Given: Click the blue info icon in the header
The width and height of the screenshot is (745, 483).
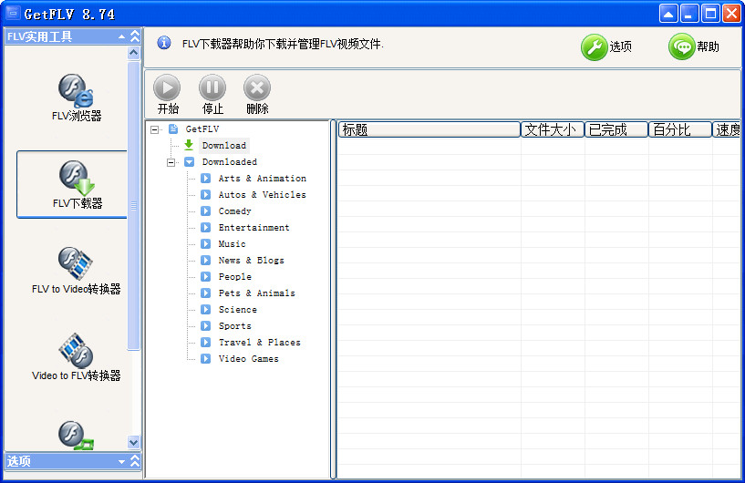Looking at the screenshot, I should tap(164, 43).
